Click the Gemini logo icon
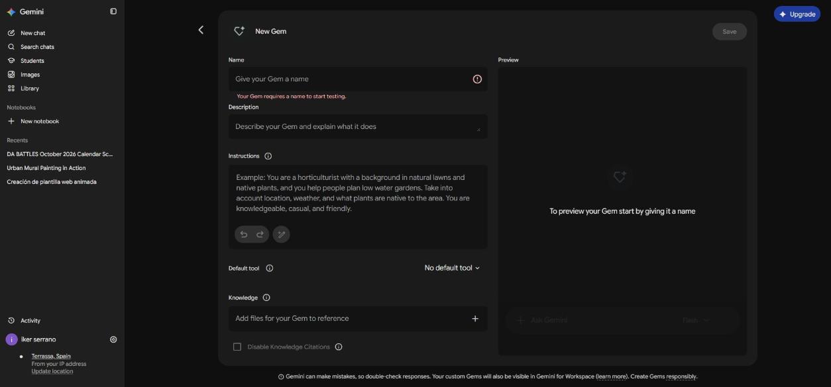This screenshot has height=387, width=831. click(11, 12)
